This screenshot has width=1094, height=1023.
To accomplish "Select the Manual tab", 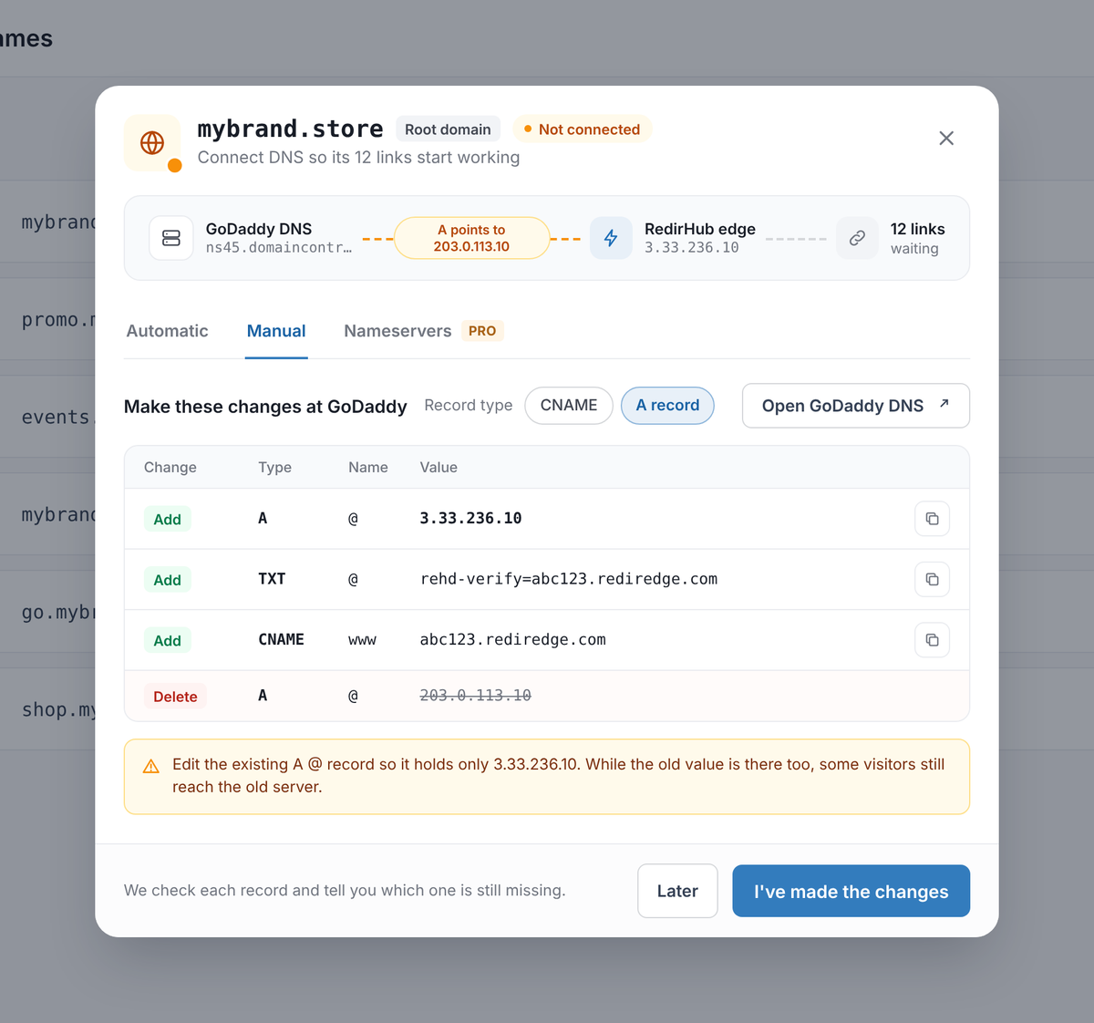I will (276, 331).
